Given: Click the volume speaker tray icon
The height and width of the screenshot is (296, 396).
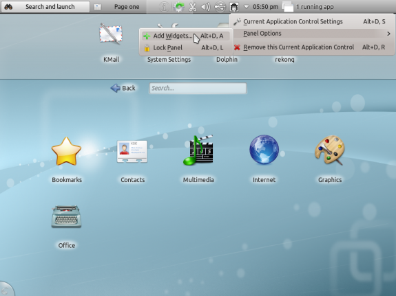Looking at the screenshot, I should [206, 7].
